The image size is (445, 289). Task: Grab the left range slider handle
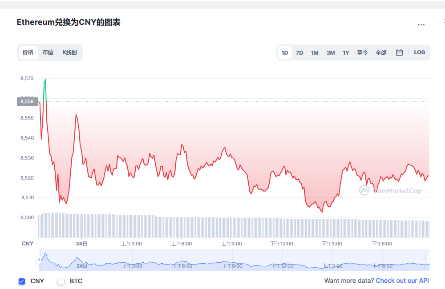click(x=39, y=260)
